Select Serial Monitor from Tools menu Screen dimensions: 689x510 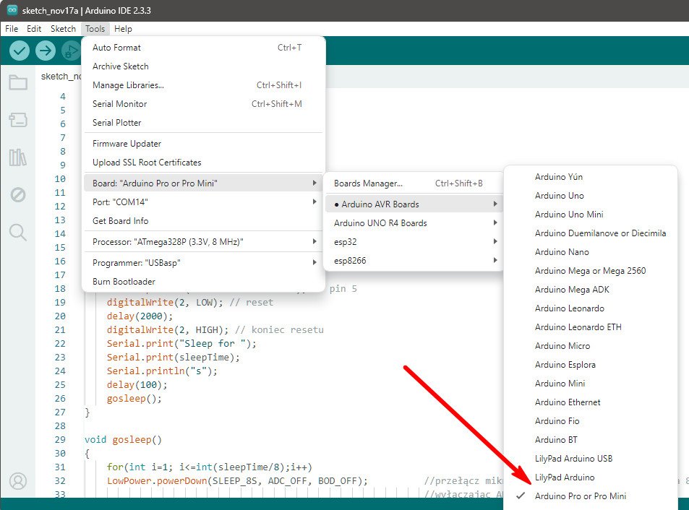pyautogui.click(x=119, y=104)
